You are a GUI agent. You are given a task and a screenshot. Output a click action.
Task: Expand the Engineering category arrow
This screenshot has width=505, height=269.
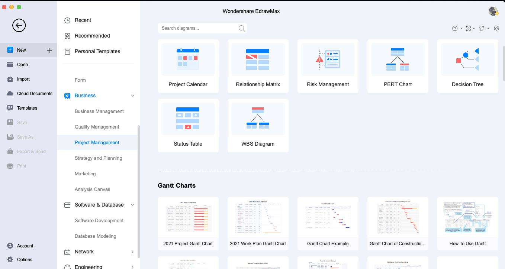(132, 267)
